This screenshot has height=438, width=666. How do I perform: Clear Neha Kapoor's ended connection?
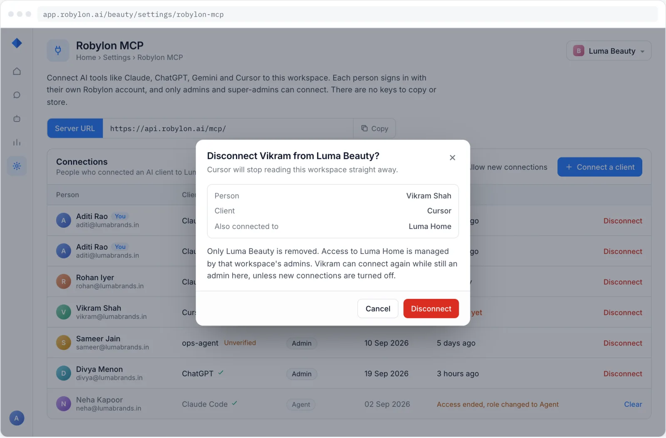pyautogui.click(x=633, y=404)
